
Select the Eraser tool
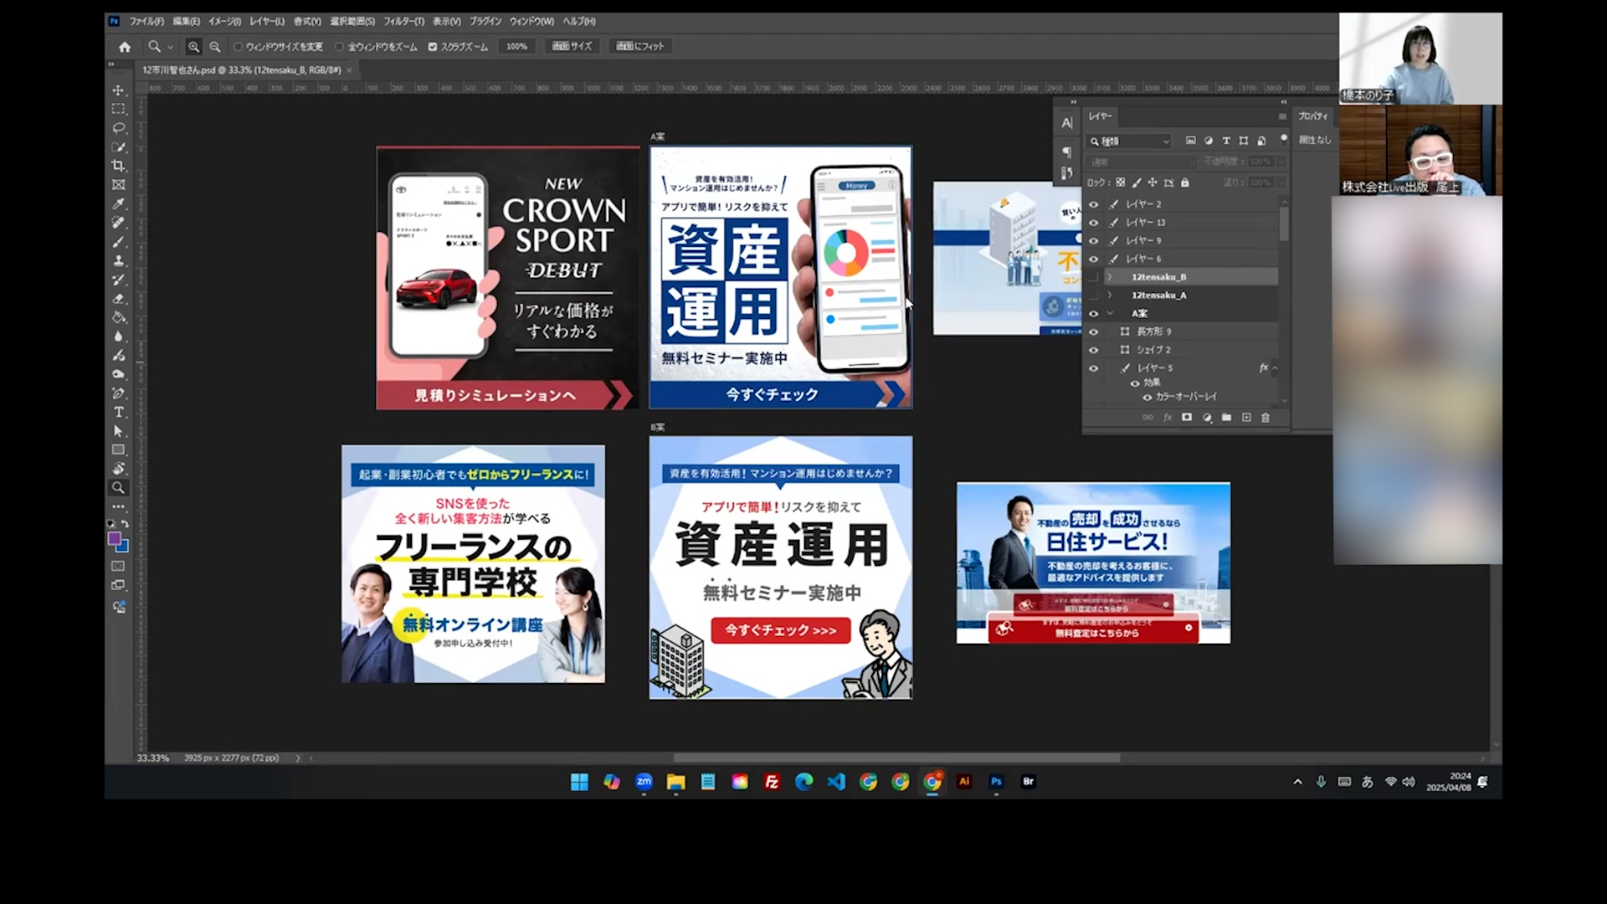pos(118,299)
